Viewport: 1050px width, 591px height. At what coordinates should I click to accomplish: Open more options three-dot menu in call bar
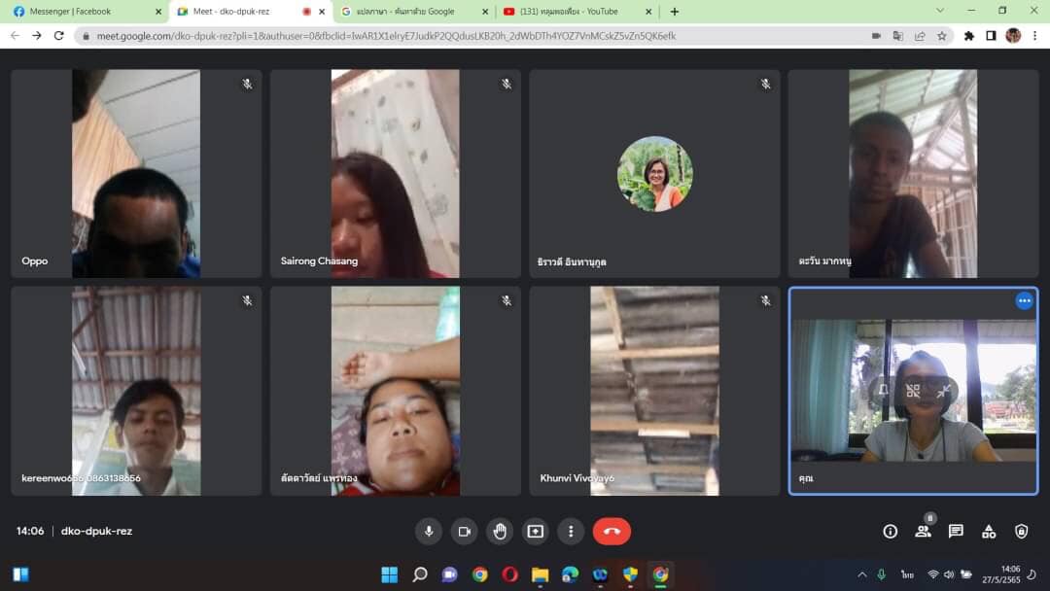tap(571, 531)
